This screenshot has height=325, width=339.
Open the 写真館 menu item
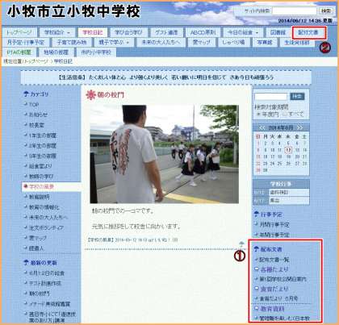[265, 43]
